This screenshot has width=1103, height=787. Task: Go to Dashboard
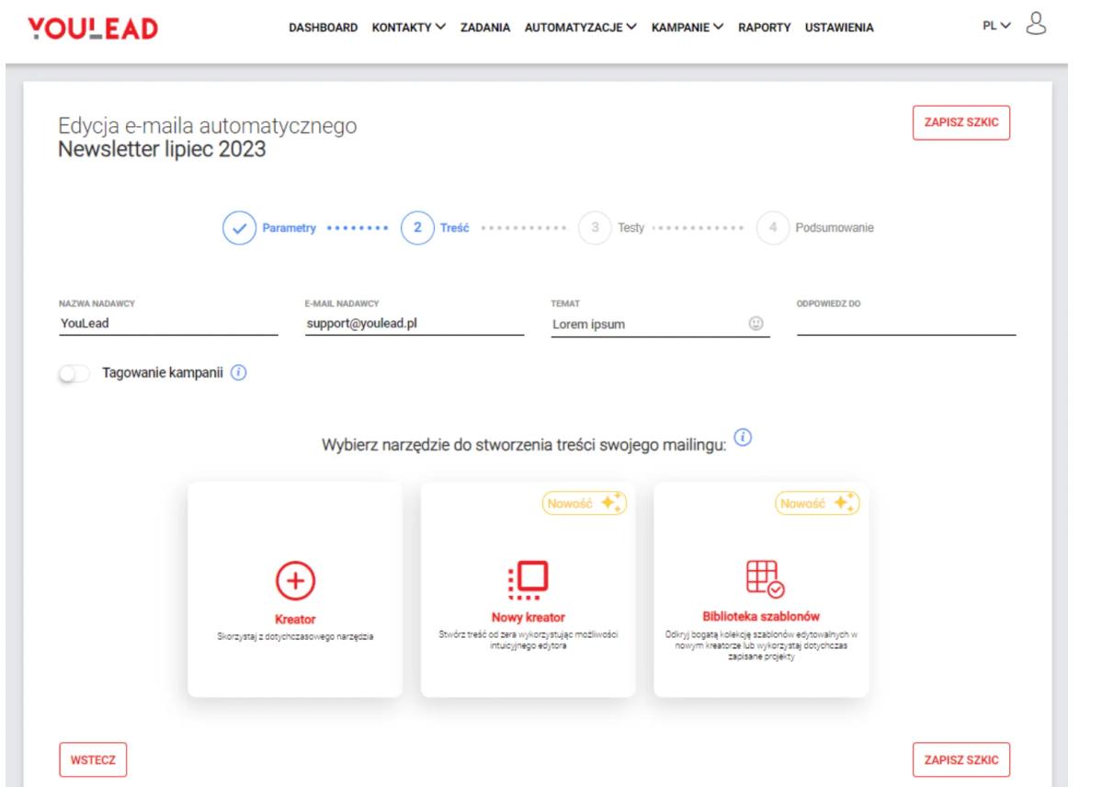(324, 28)
